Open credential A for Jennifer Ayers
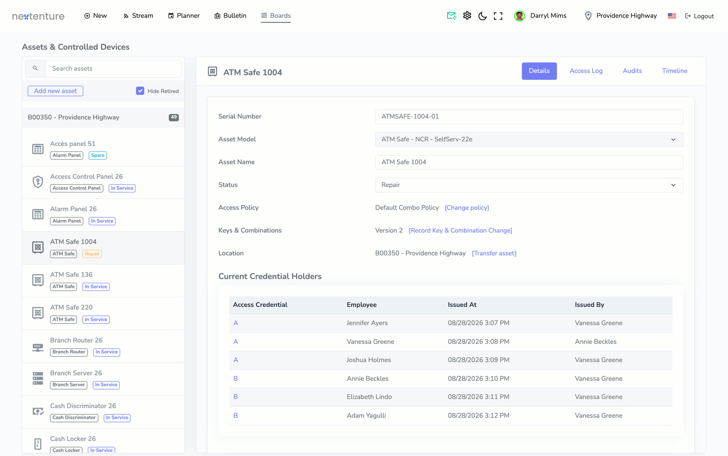The height and width of the screenshot is (456, 728). (235, 323)
